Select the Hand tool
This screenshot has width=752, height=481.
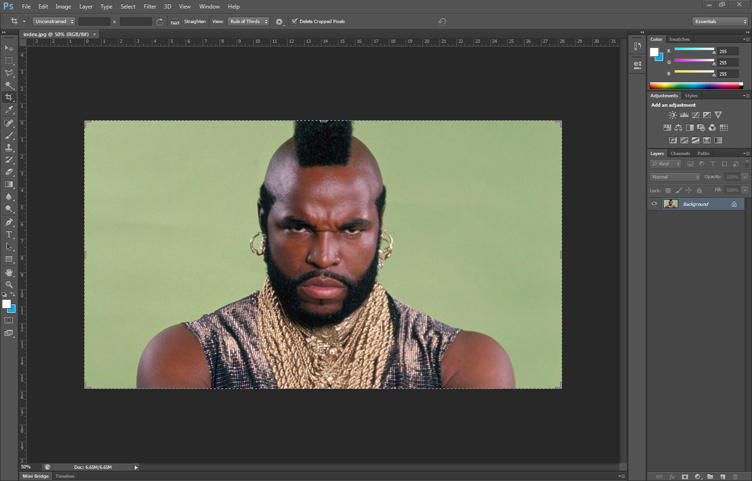(x=9, y=272)
